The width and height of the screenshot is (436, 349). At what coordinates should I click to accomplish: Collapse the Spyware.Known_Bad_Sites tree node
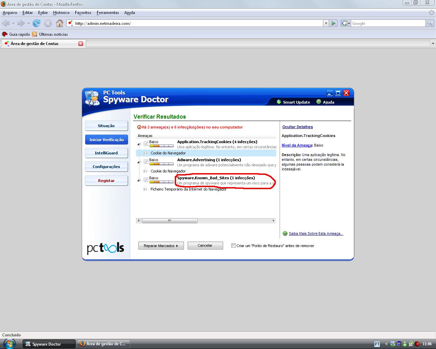click(139, 180)
